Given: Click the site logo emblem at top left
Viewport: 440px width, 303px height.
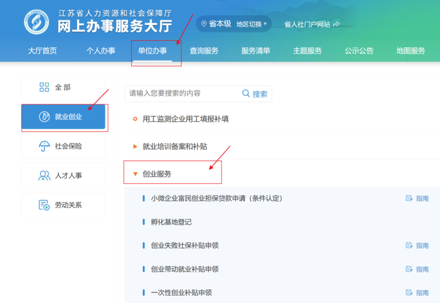Looking at the screenshot, I should coord(36,21).
